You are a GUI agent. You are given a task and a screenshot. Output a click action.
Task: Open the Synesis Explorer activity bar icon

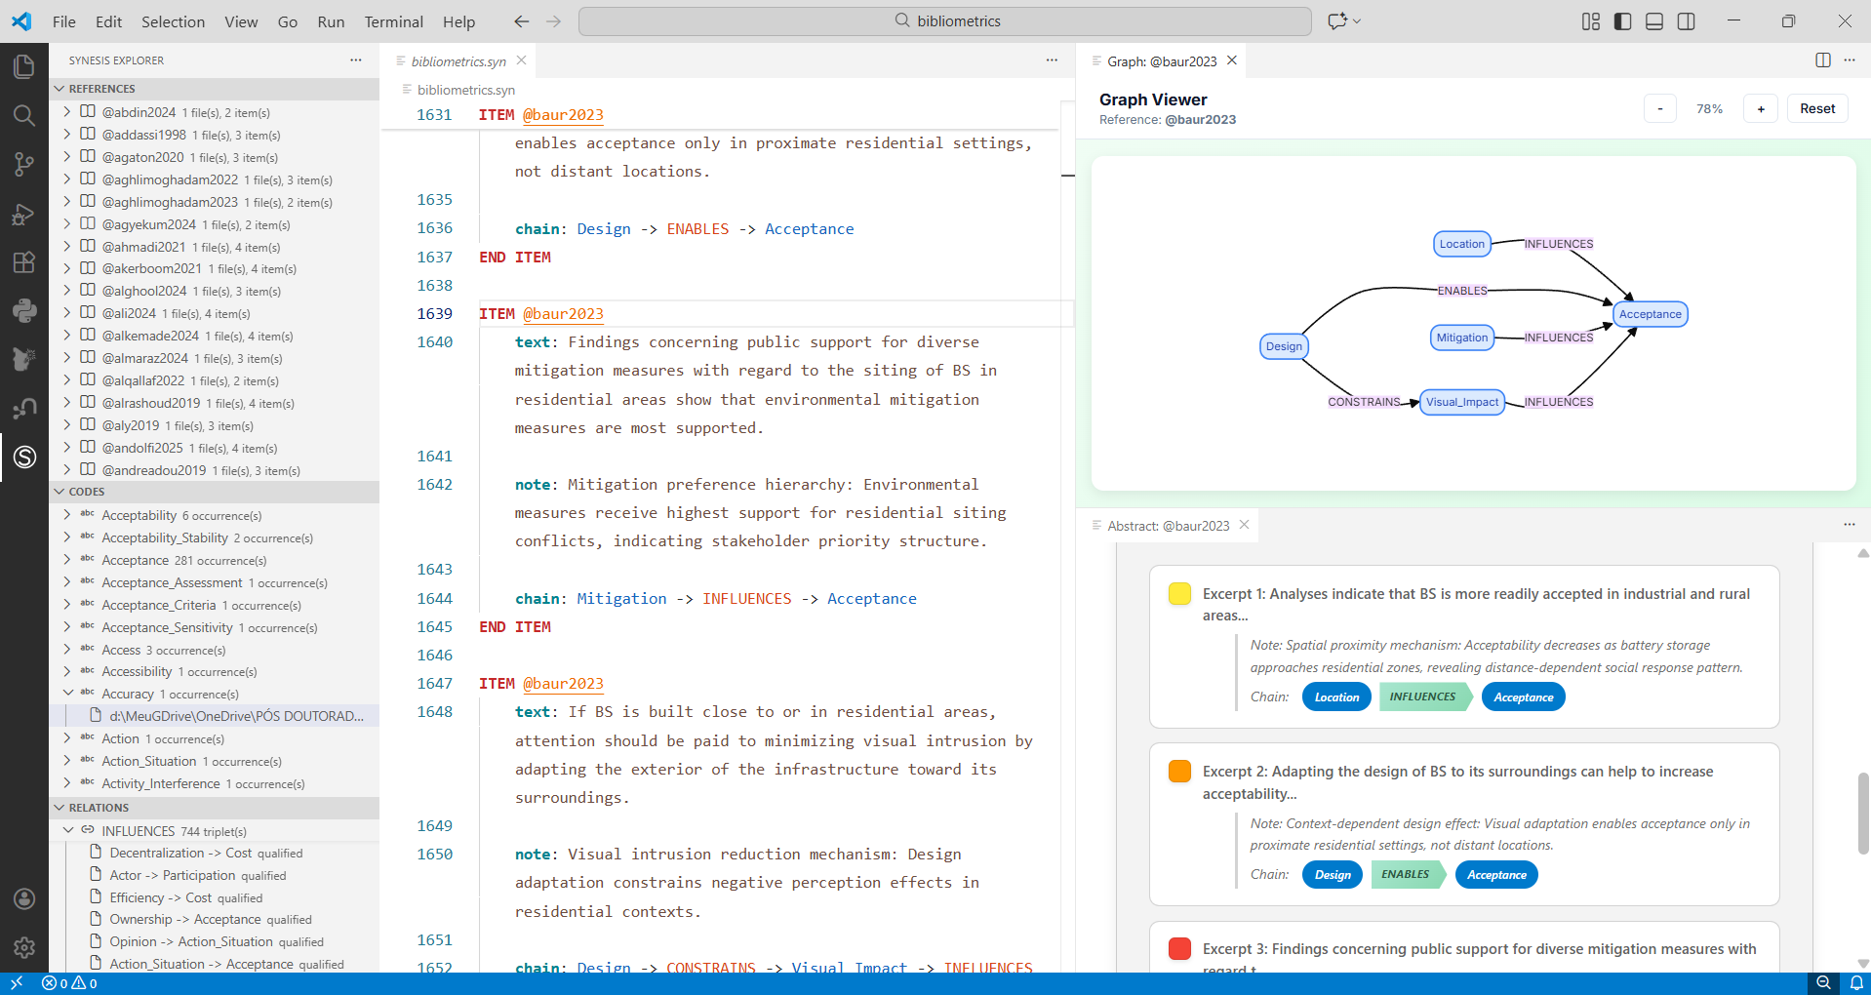(x=24, y=457)
